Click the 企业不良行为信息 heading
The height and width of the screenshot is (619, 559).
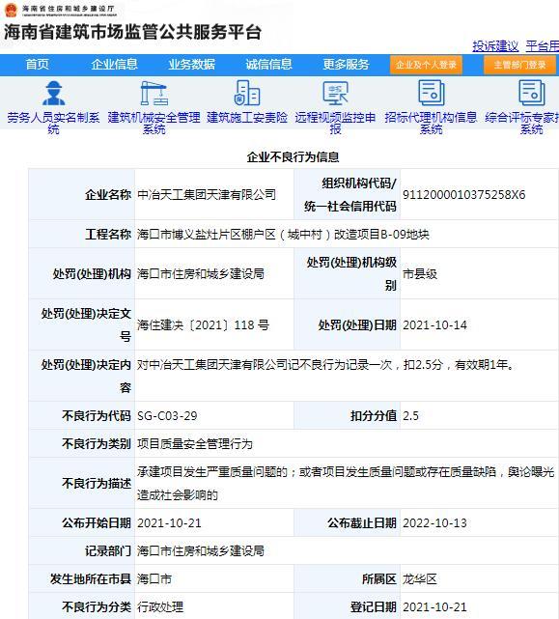(293, 157)
